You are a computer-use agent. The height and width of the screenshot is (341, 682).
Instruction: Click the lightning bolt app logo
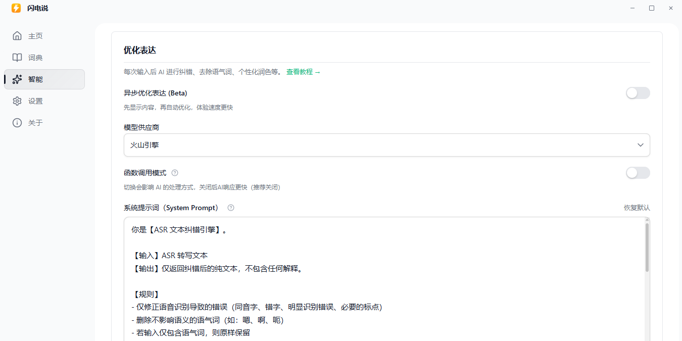tap(16, 8)
